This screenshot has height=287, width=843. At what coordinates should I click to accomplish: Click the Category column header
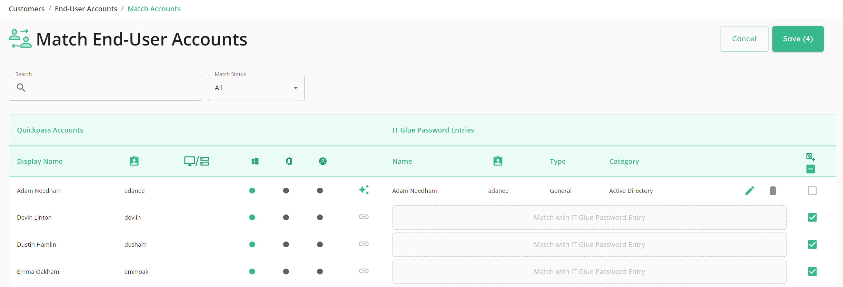point(624,161)
